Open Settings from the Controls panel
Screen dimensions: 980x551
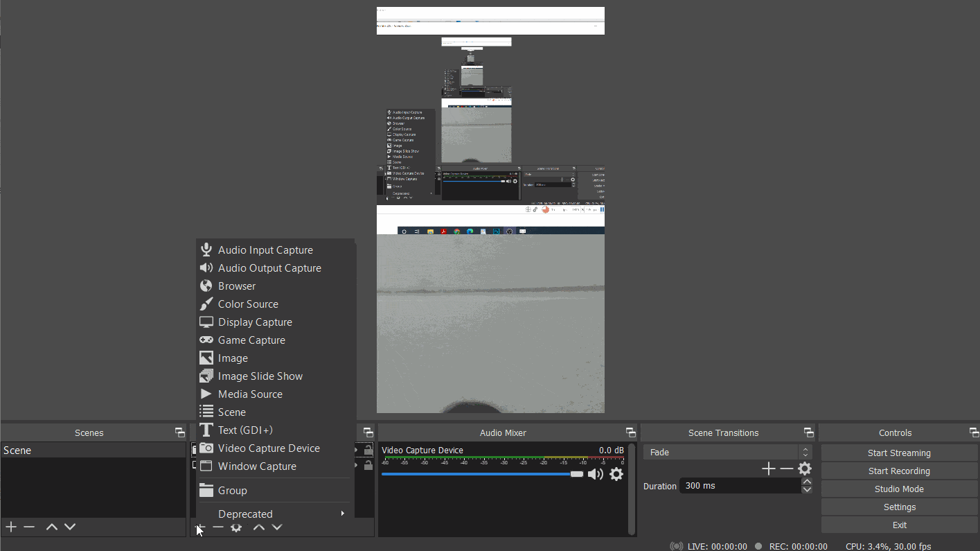pyautogui.click(x=899, y=507)
